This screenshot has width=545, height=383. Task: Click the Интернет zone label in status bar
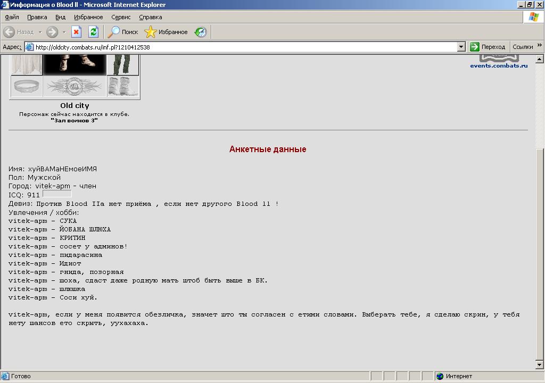[459, 376]
